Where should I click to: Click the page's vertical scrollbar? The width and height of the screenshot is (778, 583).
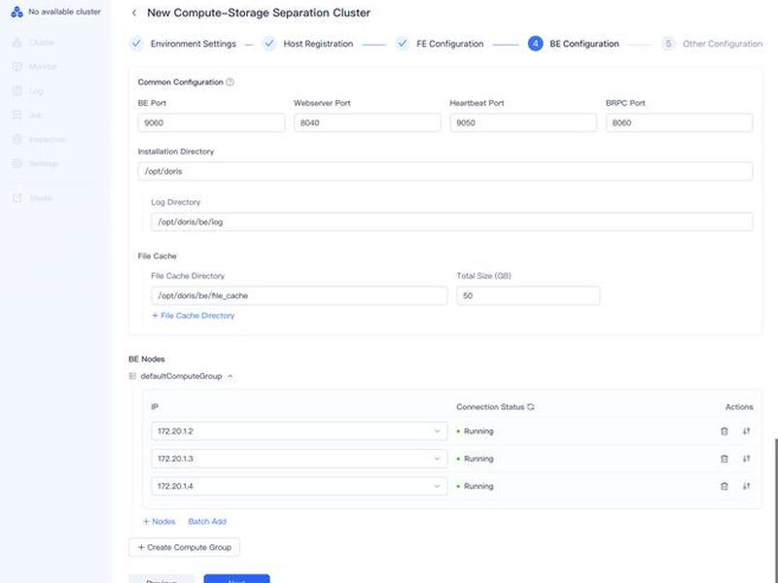coord(775,511)
